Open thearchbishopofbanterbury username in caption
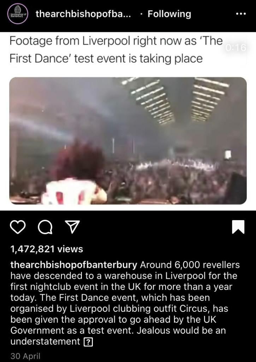This screenshot has height=362, width=256. [74, 265]
